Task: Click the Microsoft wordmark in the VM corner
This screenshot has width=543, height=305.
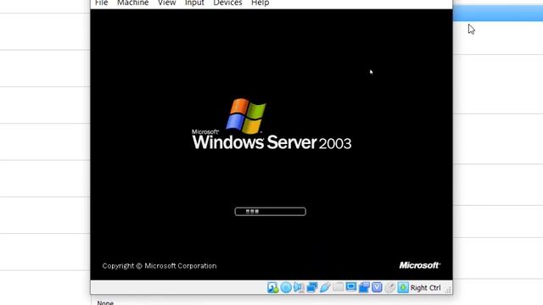Action: pos(420,265)
